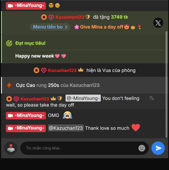
Task: Click the orange star badge in tip row
Action: pos(44,17)
